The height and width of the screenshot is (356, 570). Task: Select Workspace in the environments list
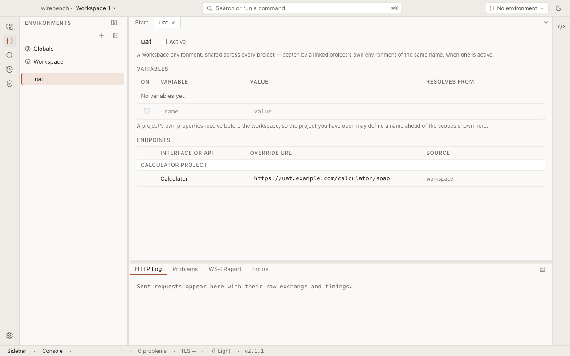(x=73, y=61)
